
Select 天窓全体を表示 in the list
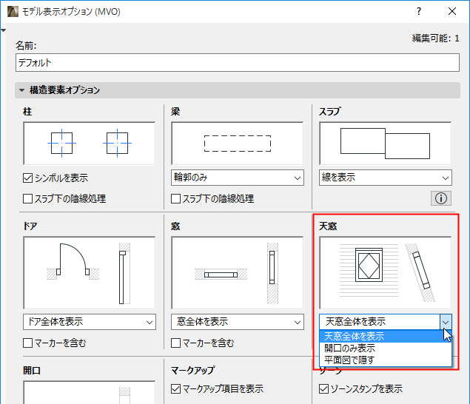[386, 336]
